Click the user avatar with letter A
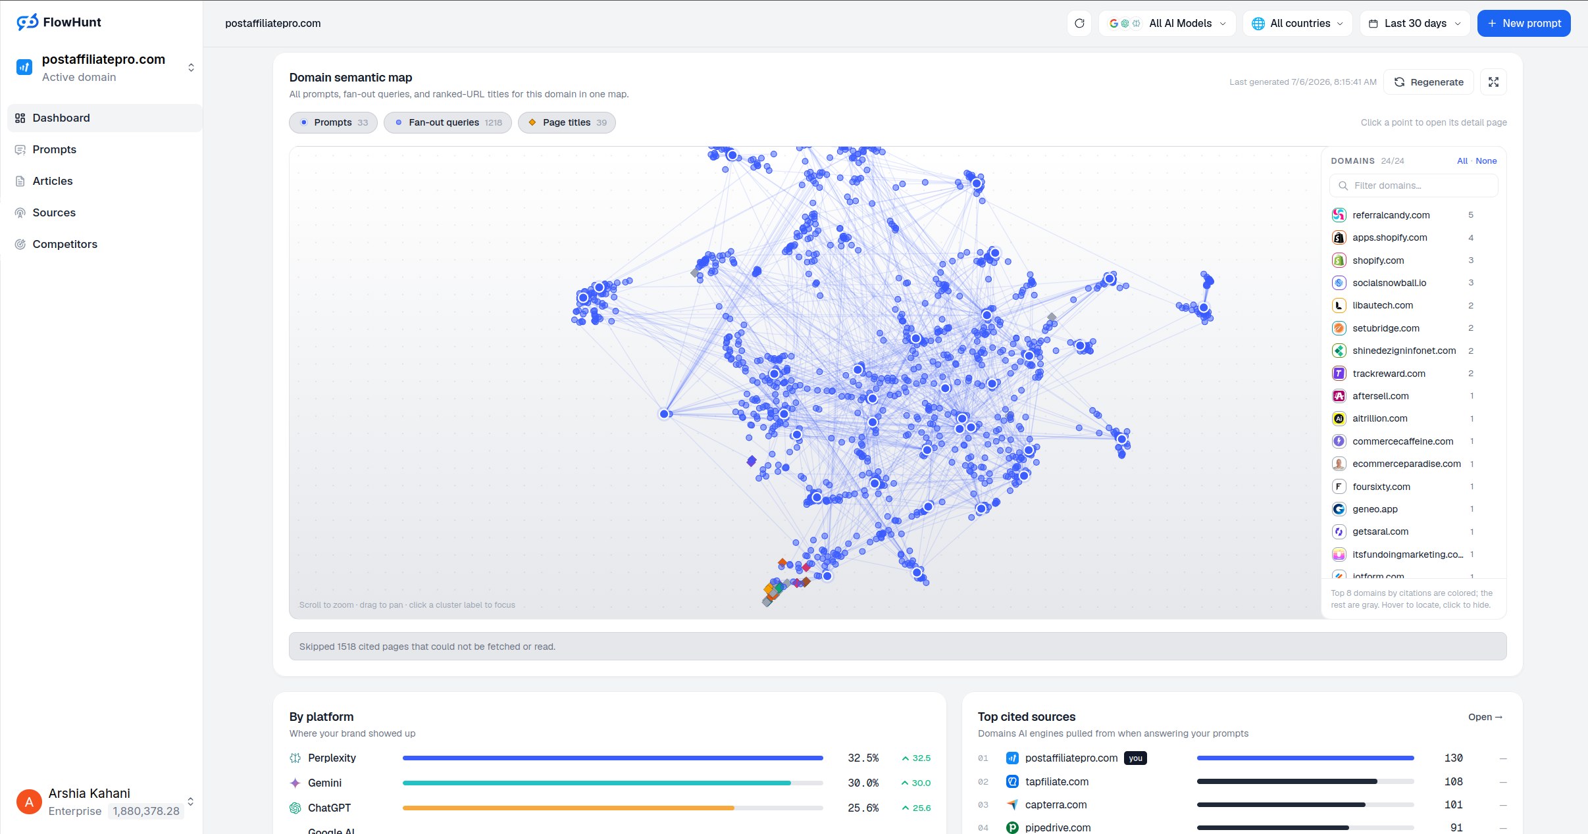 click(x=29, y=802)
